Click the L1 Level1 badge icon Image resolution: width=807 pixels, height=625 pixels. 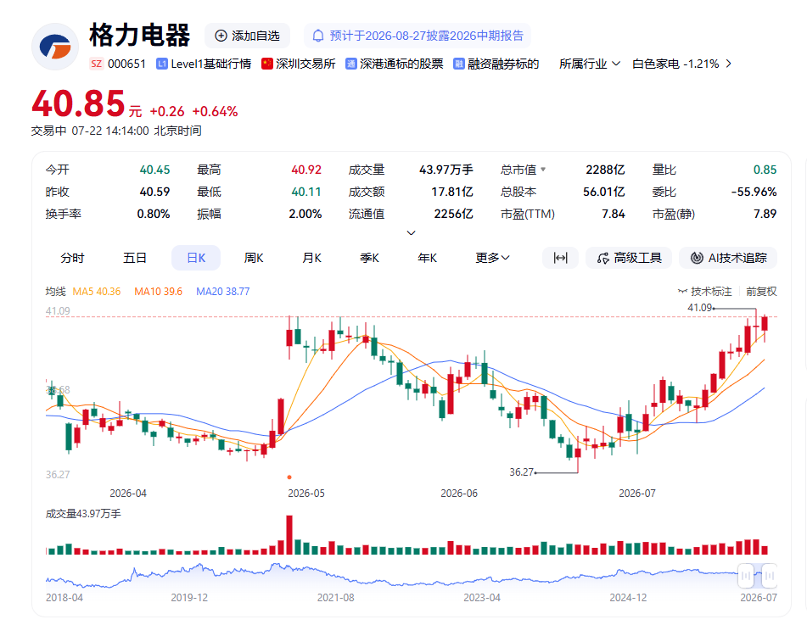(x=162, y=64)
